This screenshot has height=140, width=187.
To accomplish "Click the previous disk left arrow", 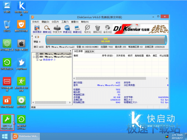I will pyautogui.click(x=36, y=37).
